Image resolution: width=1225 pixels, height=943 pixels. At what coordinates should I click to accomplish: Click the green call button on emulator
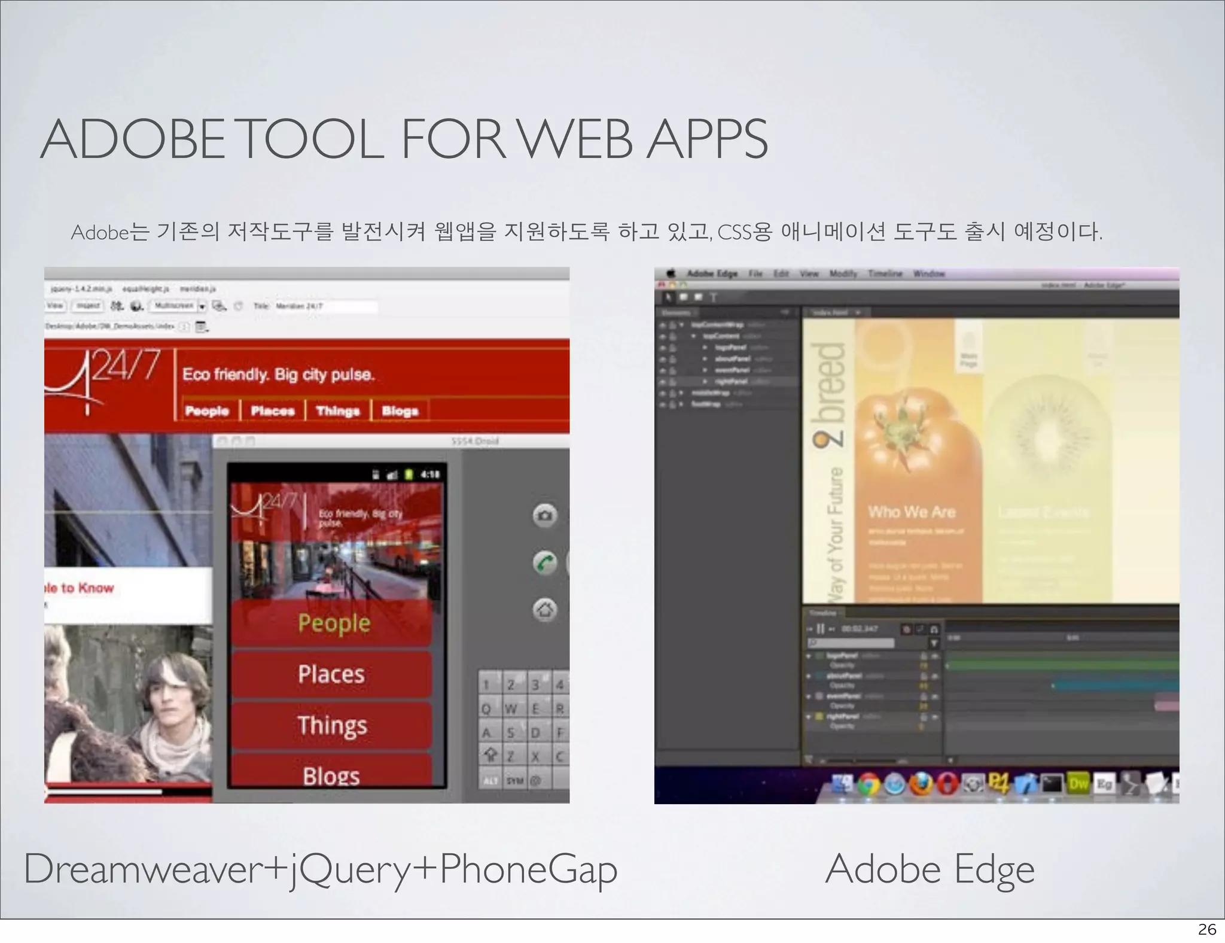tap(544, 562)
